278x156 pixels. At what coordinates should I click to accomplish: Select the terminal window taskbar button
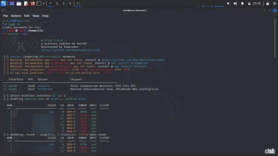click(x=78, y=3)
